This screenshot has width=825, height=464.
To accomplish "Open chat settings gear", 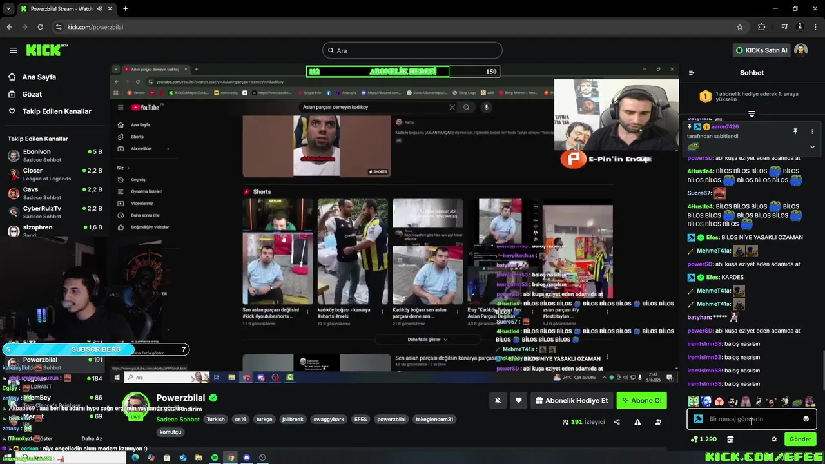I will (774, 440).
